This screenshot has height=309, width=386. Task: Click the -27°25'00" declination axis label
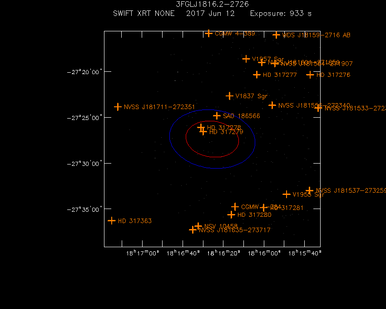click(84, 118)
